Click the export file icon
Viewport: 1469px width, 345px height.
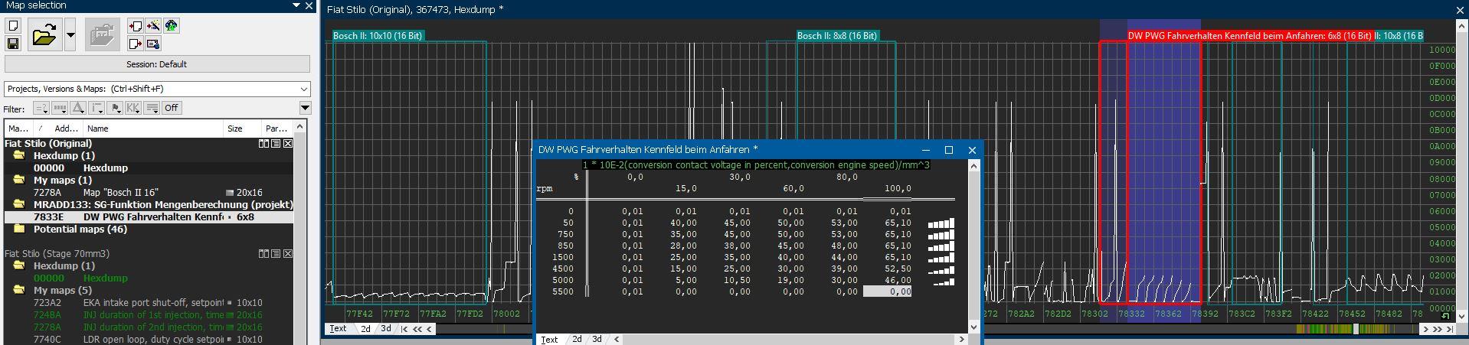point(136,44)
